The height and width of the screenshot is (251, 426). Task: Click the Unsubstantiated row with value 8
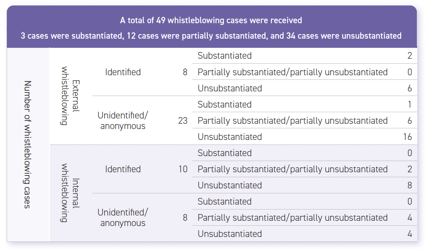point(305,185)
